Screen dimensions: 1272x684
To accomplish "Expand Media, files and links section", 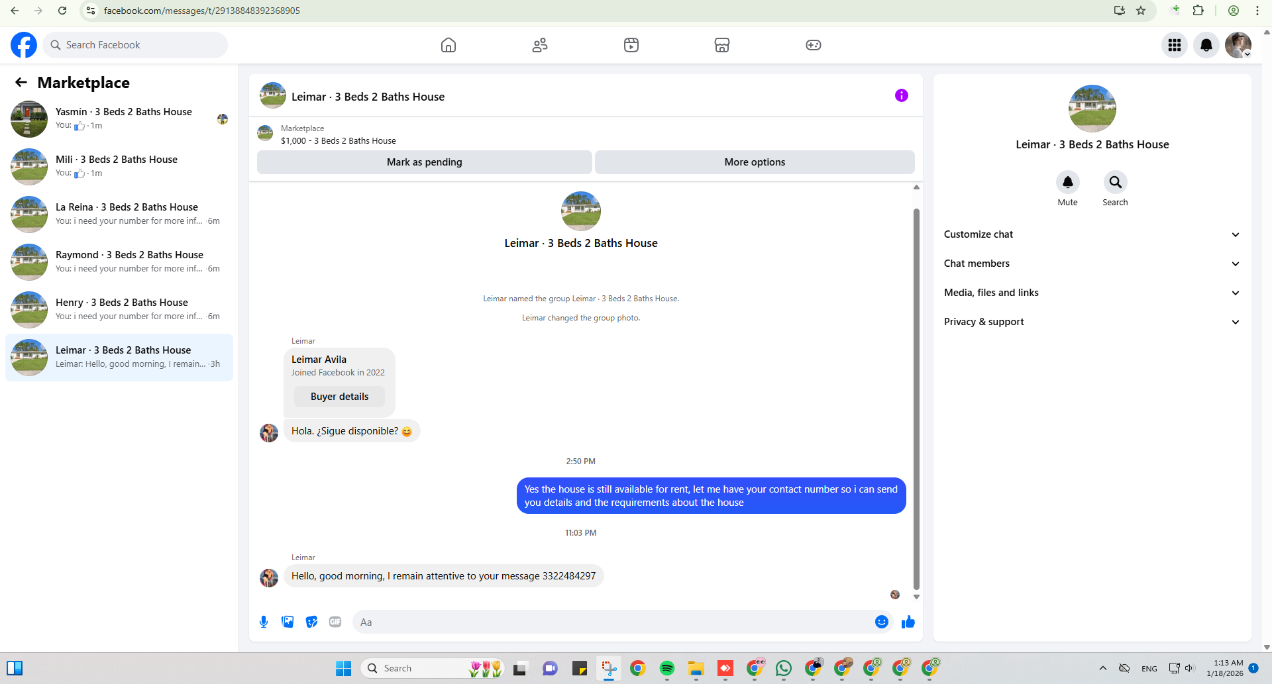I will 1092,293.
